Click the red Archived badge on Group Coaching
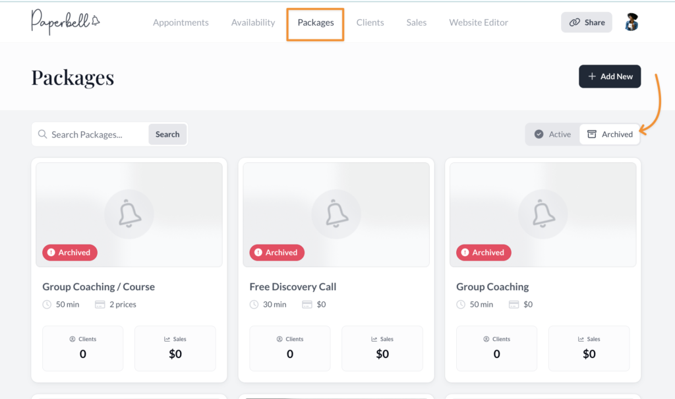 point(483,253)
